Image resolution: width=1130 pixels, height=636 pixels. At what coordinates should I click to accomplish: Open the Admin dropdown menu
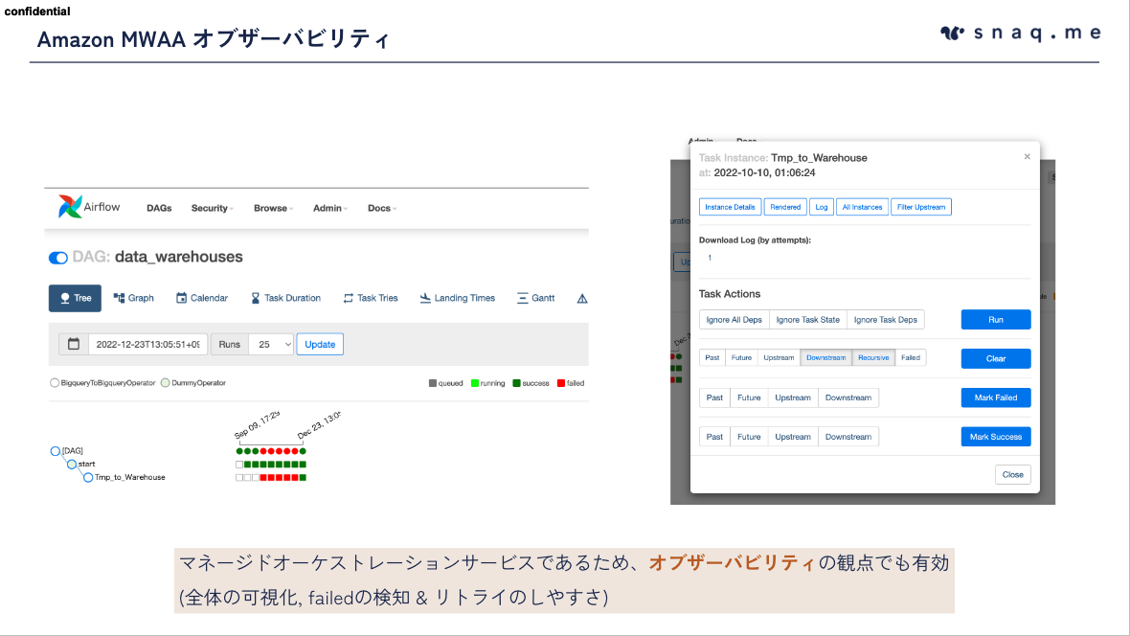point(330,208)
